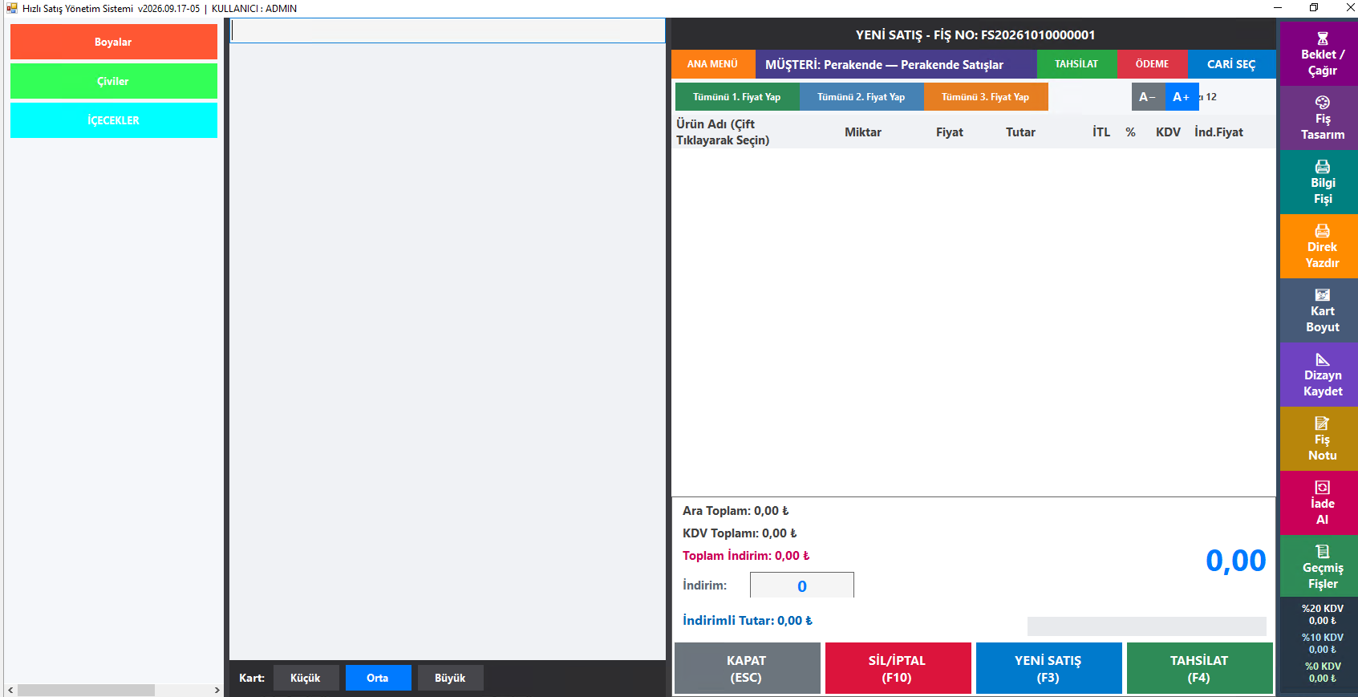Click the Fiyat column header

950,132
